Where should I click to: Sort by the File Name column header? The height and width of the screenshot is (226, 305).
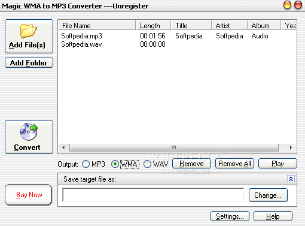[x=97, y=26]
